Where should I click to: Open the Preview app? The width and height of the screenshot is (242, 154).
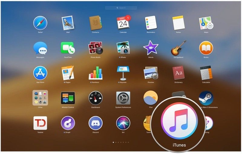click(x=151, y=73)
